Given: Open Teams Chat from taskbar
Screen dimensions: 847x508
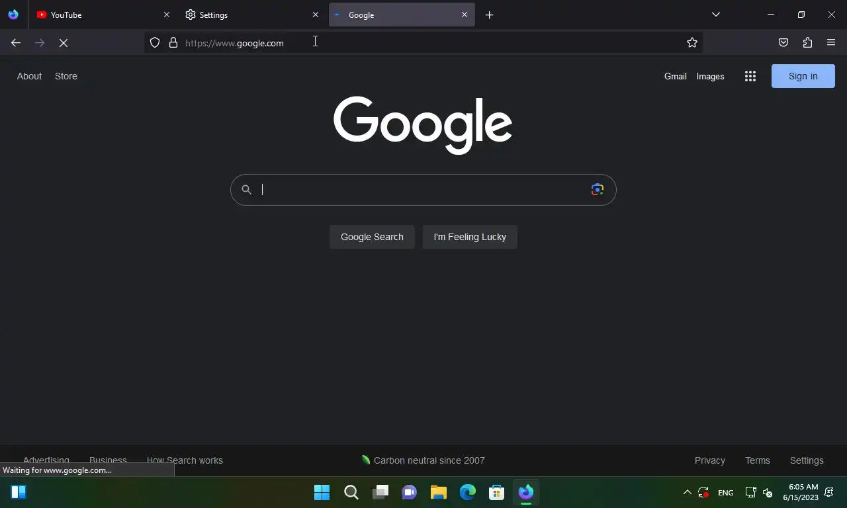Looking at the screenshot, I should [410, 492].
